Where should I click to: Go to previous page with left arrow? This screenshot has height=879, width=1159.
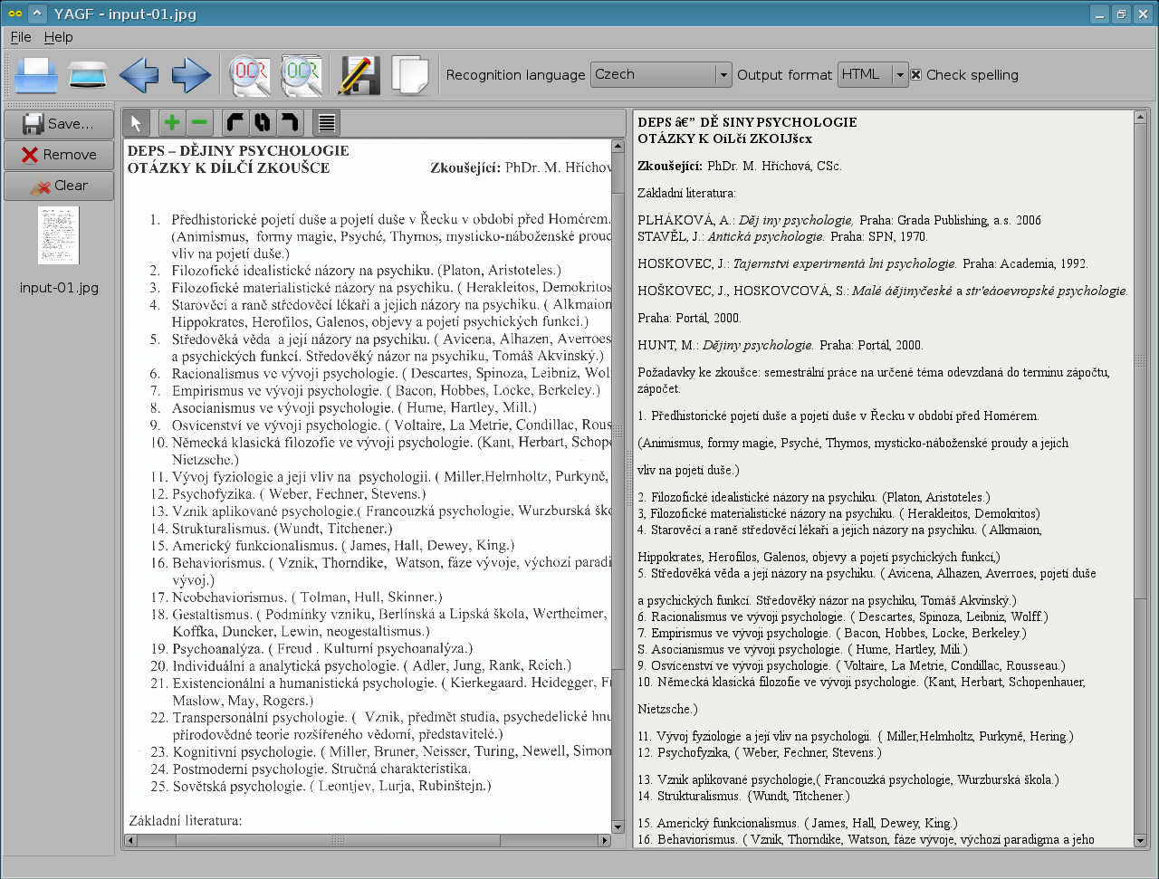pos(139,75)
